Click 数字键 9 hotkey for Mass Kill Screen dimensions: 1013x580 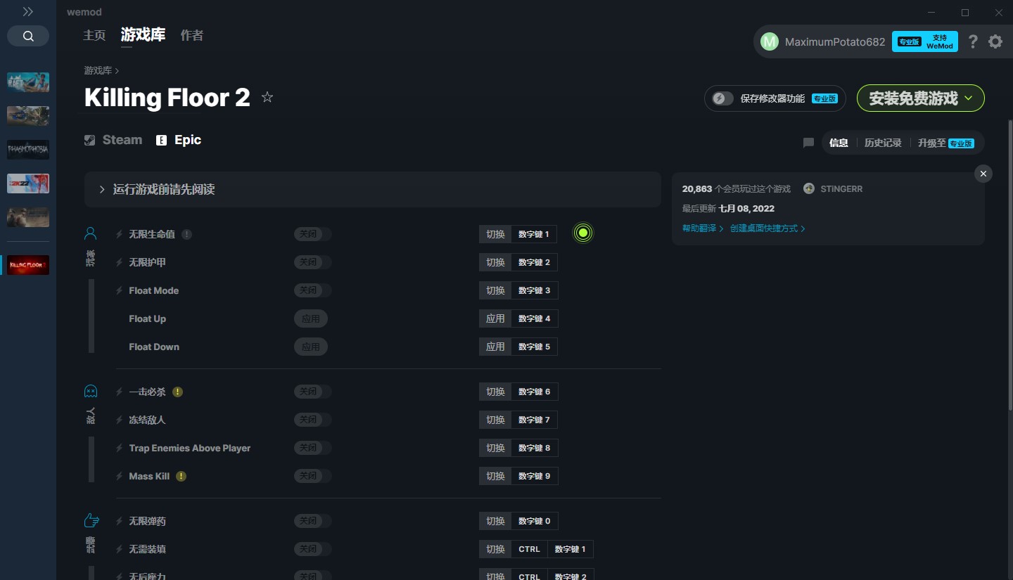click(534, 476)
